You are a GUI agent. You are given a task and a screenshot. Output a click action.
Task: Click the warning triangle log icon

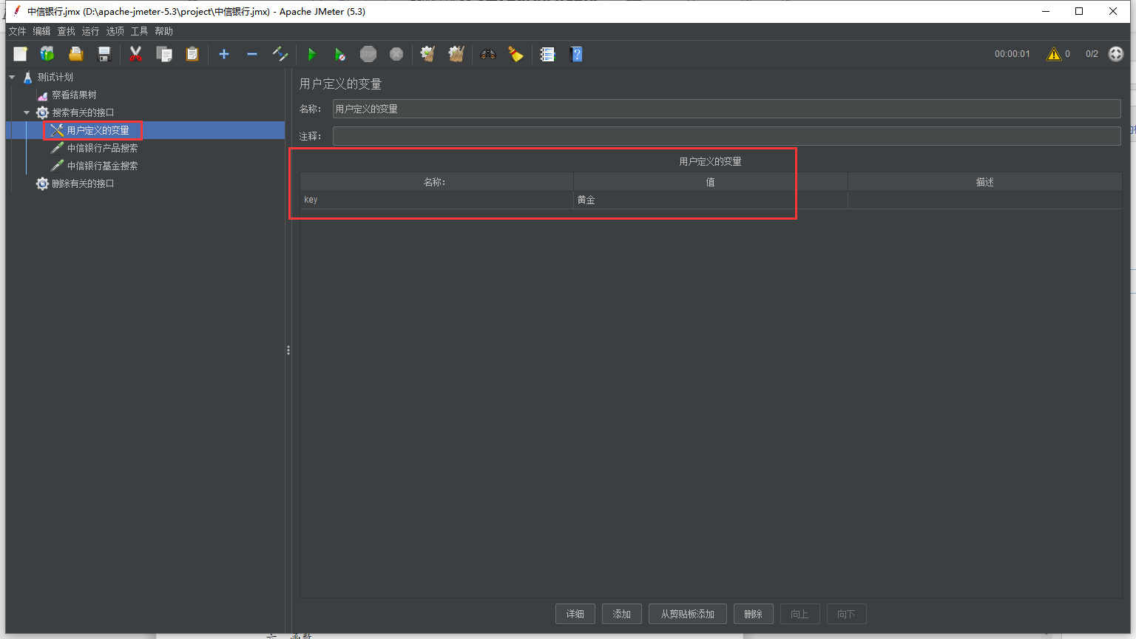1054,54
